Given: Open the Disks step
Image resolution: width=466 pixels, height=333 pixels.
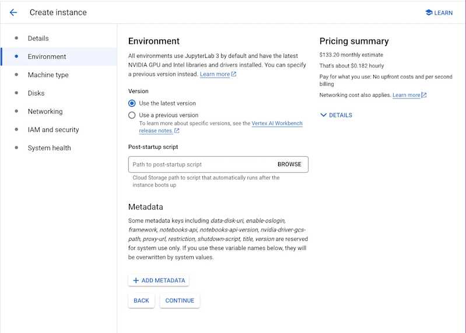Looking at the screenshot, I should pos(36,93).
